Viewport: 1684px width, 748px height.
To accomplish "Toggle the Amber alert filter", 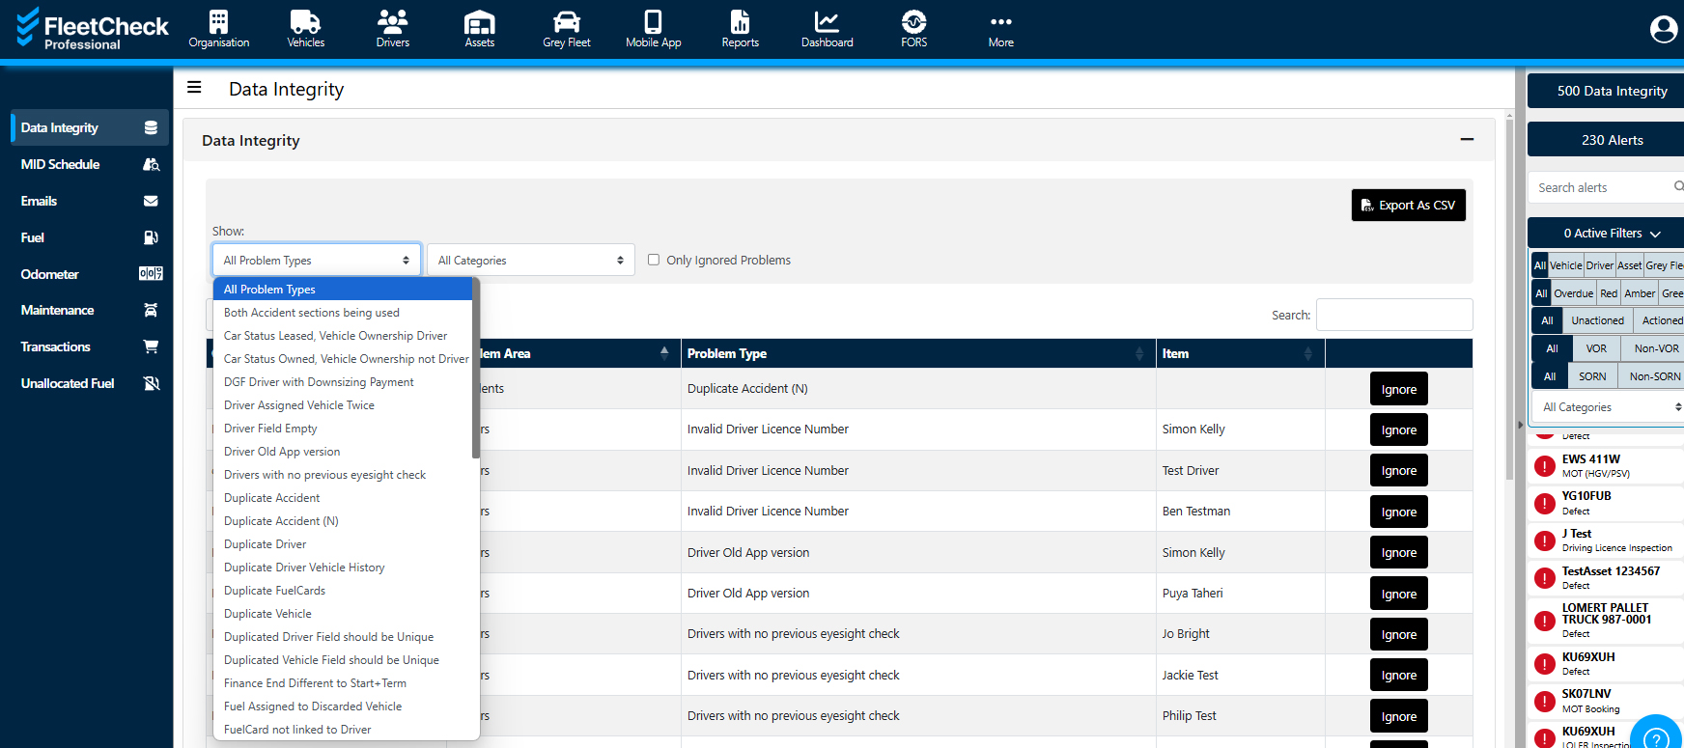I will [1640, 293].
